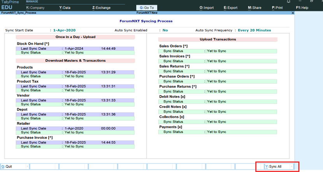Image resolution: width=323 pixels, height=172 pixels.
Task: Open the Z: Exchange menu
Action: coord(101,8)
